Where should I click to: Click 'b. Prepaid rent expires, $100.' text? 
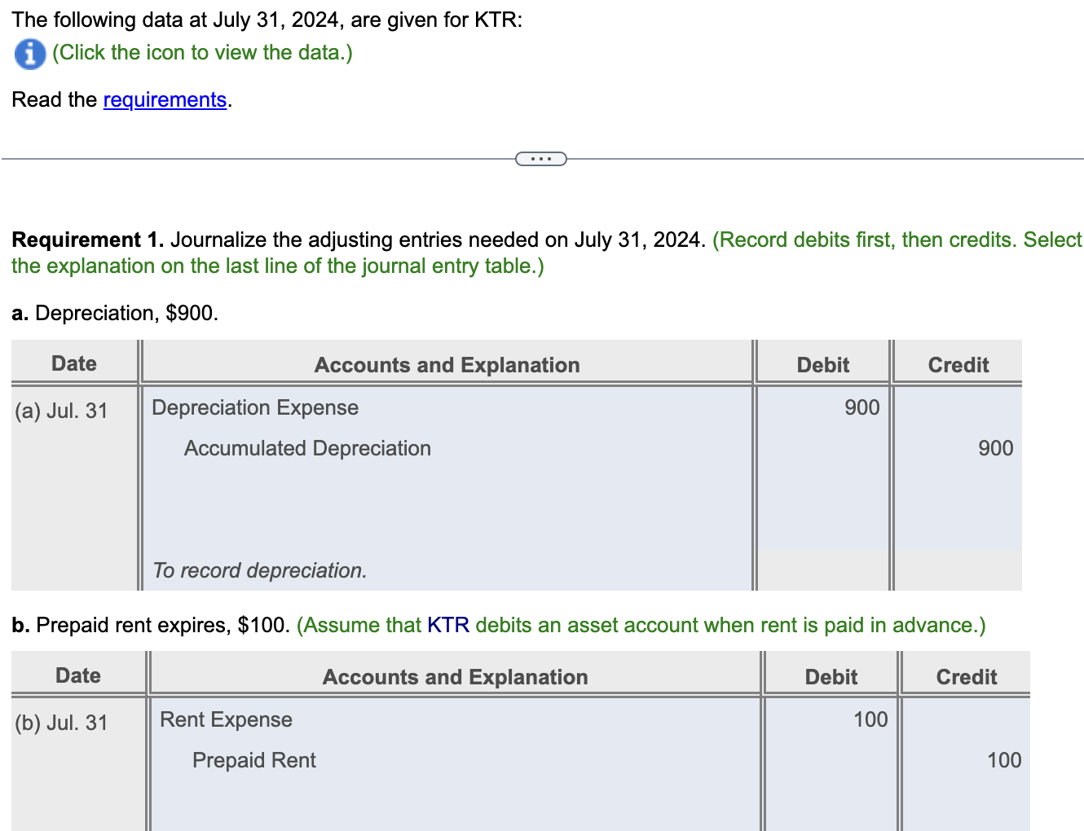click(x=151, y=625)
